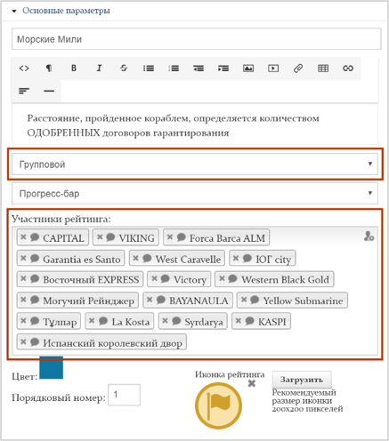Open the blue color swatch picker

(52, 367)
